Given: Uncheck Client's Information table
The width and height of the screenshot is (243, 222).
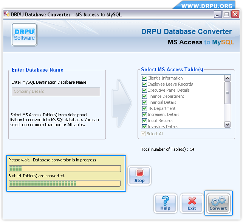Looking at the screenshot, I should pyautogui.click(x=144, y=78).
